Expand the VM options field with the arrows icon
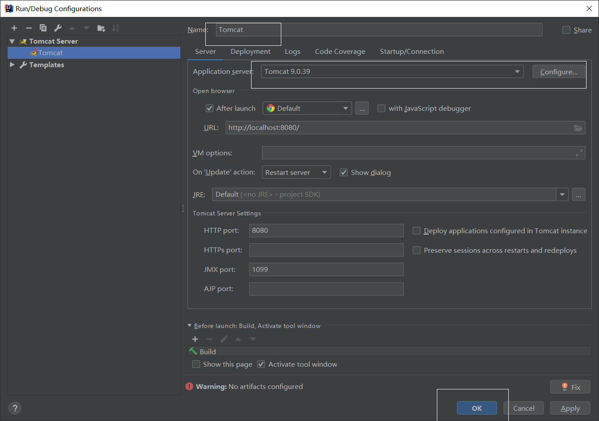The image size is (599, 421). pos(579,153)
